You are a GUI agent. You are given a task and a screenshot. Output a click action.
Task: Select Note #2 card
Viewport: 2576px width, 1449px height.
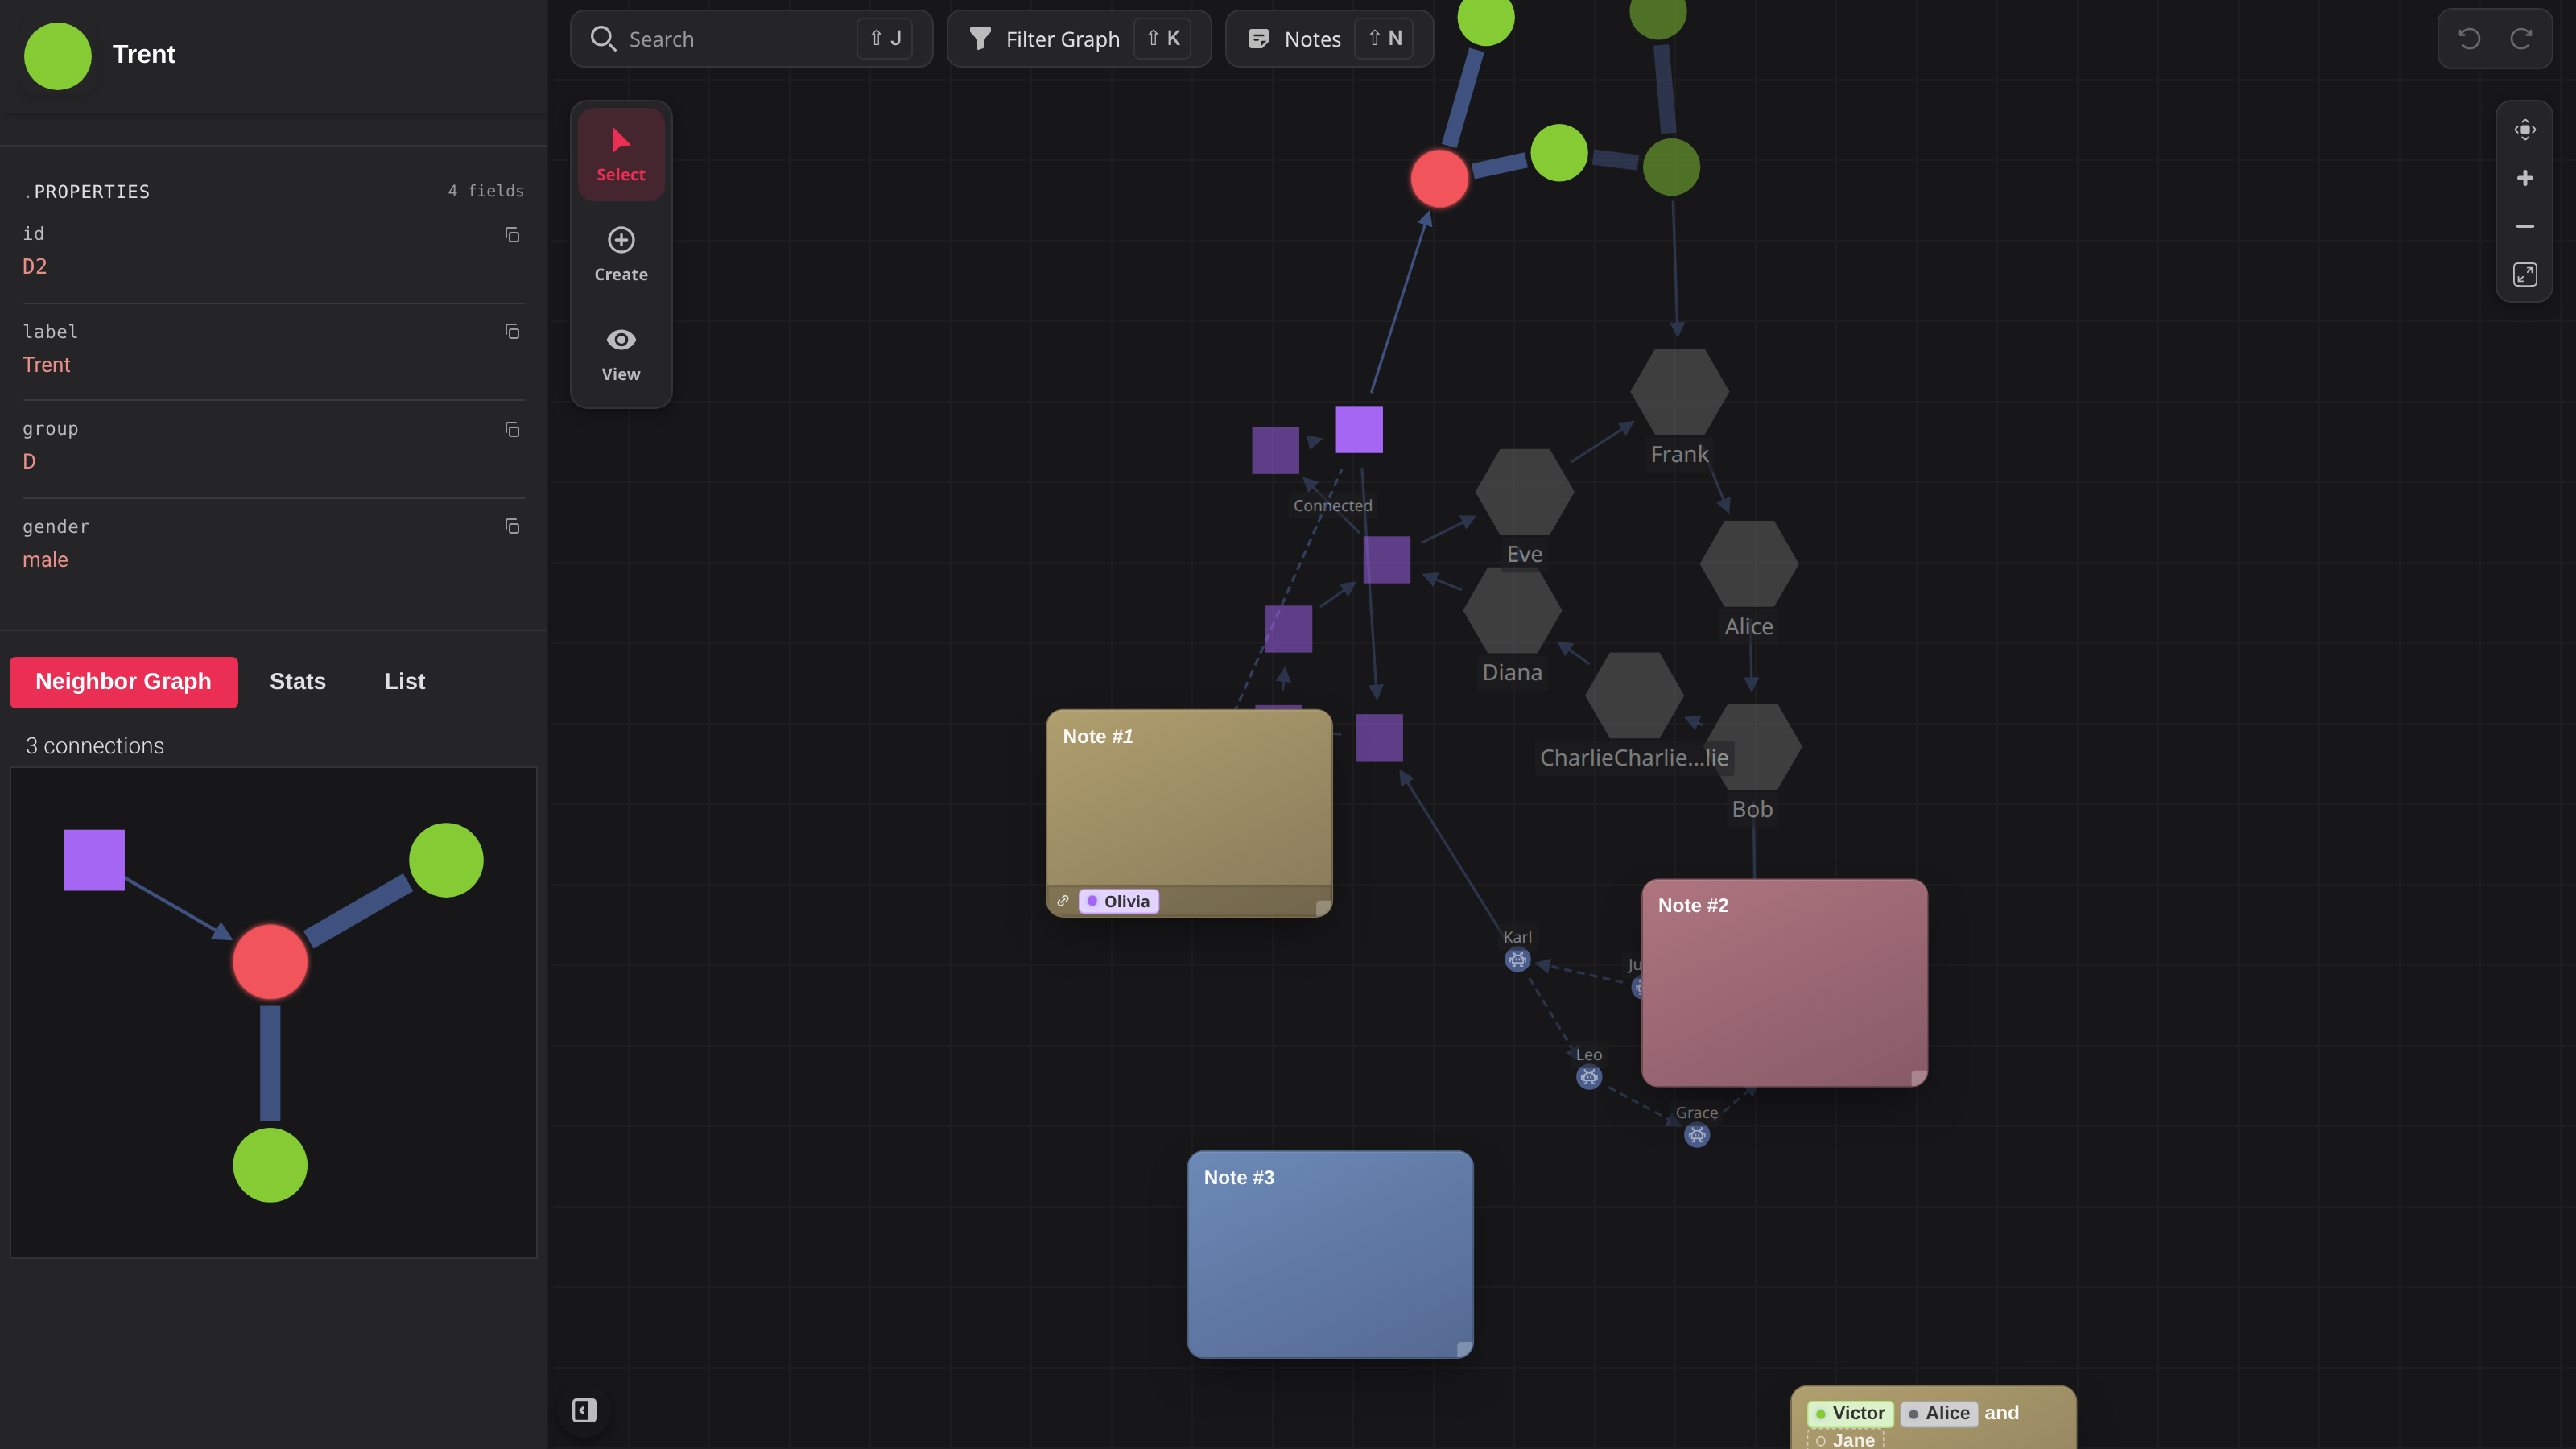1784,982
